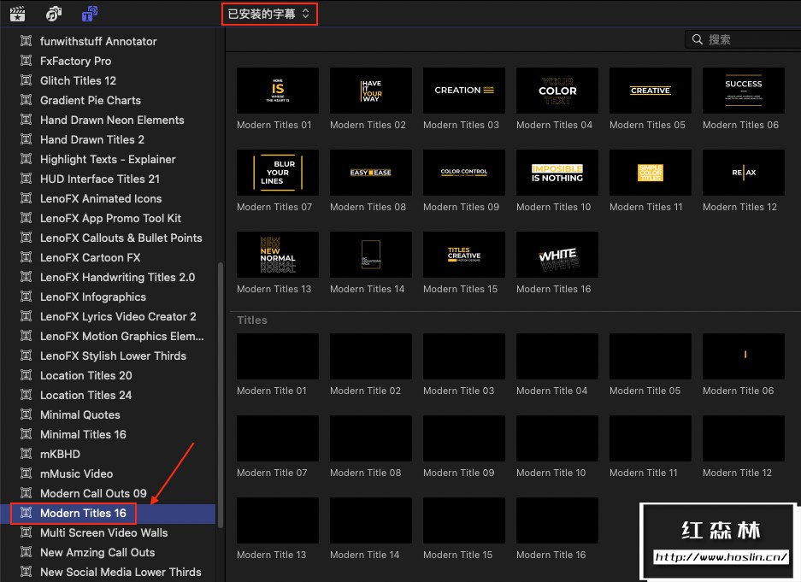Select Modern Titles 05 CREATIVE thumbnail

651,91
